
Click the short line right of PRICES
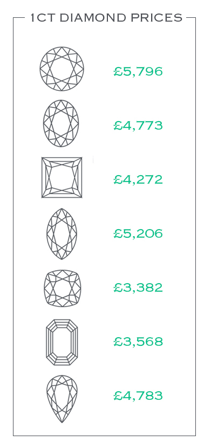point(191,18)
